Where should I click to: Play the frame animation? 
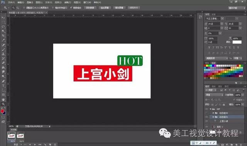pyautogui.click(x=35, y=144)
